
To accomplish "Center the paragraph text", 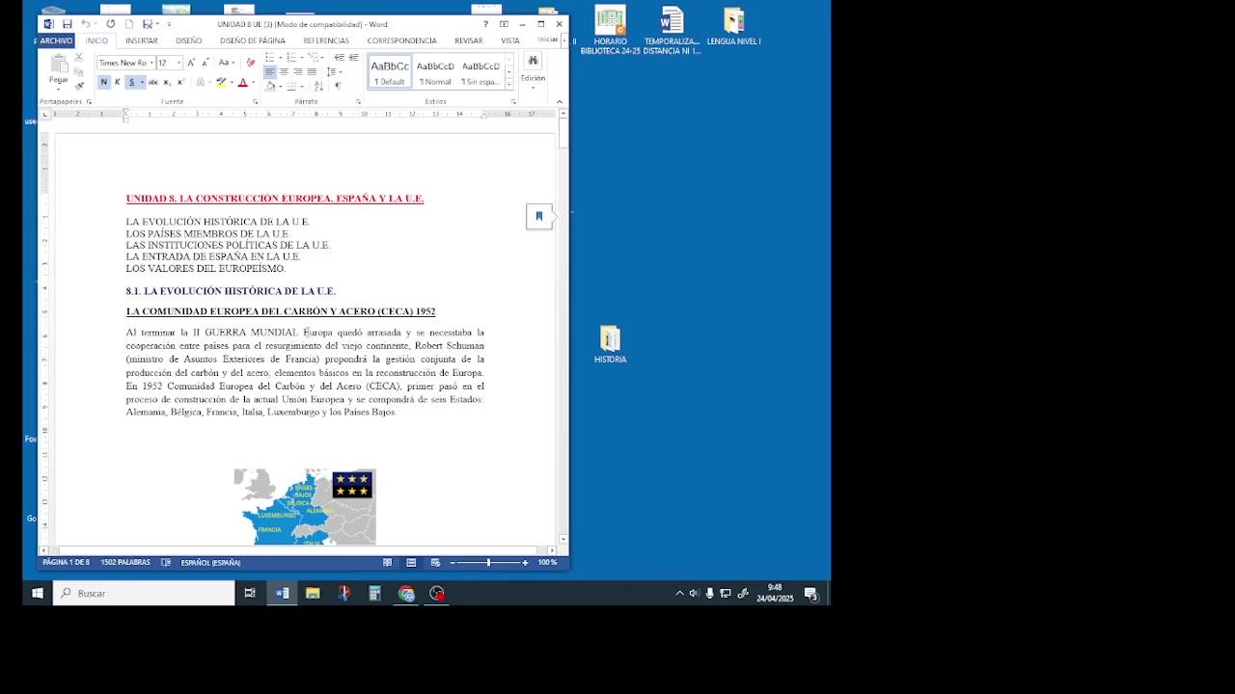I will click(284, 72).
